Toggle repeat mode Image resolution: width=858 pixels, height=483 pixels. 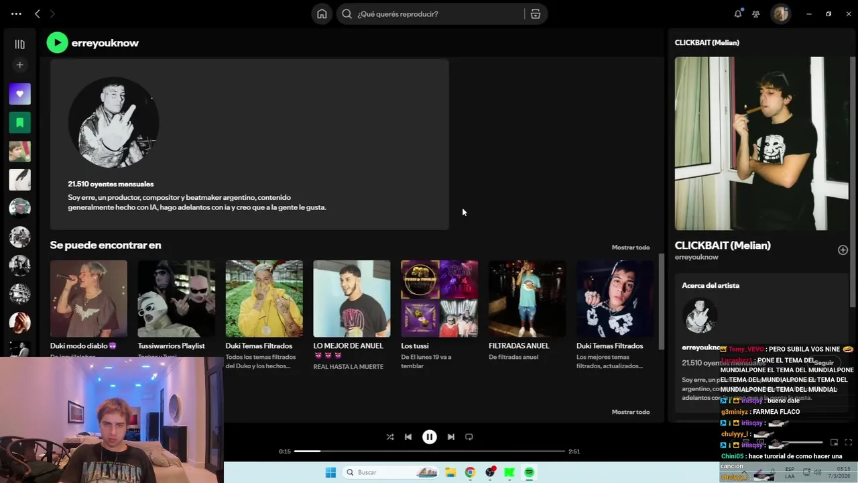click(469, 437)
